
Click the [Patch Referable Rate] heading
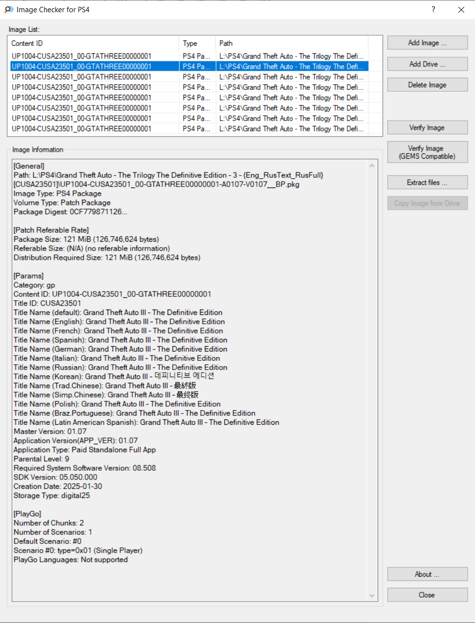click(x=51, y=230)
